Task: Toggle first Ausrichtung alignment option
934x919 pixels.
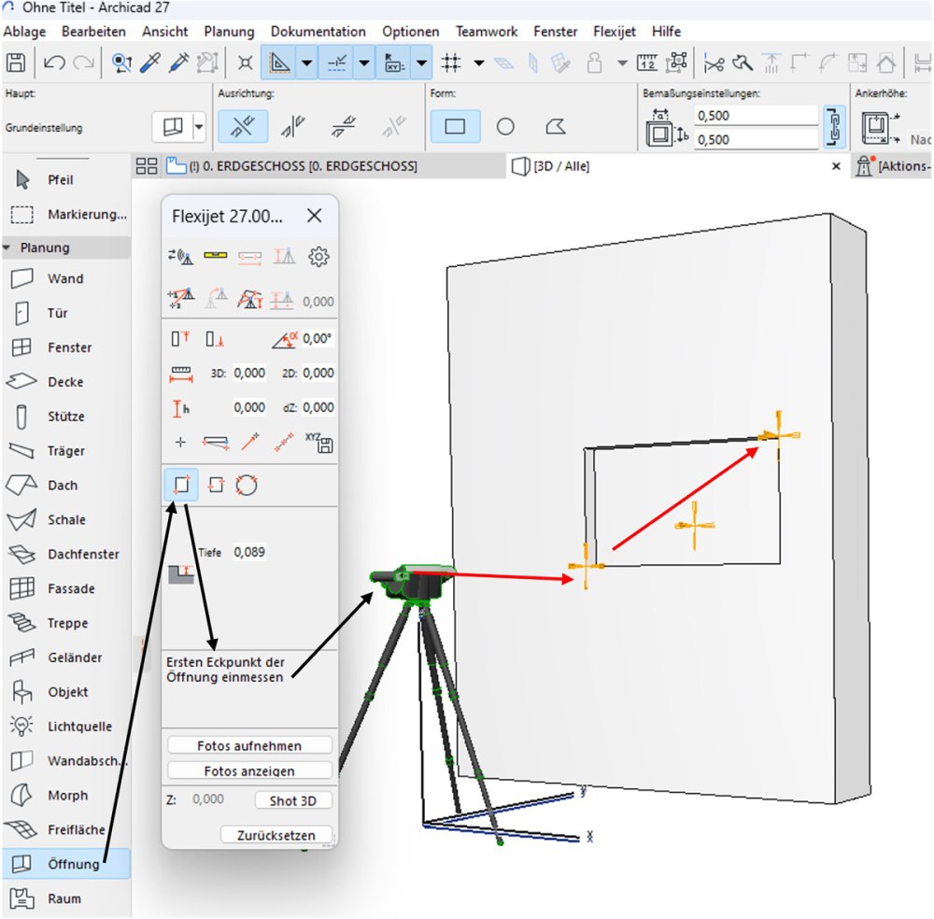Action: [x=243, y=126]
